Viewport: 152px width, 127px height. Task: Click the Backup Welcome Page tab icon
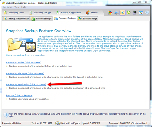click(5, 19)
